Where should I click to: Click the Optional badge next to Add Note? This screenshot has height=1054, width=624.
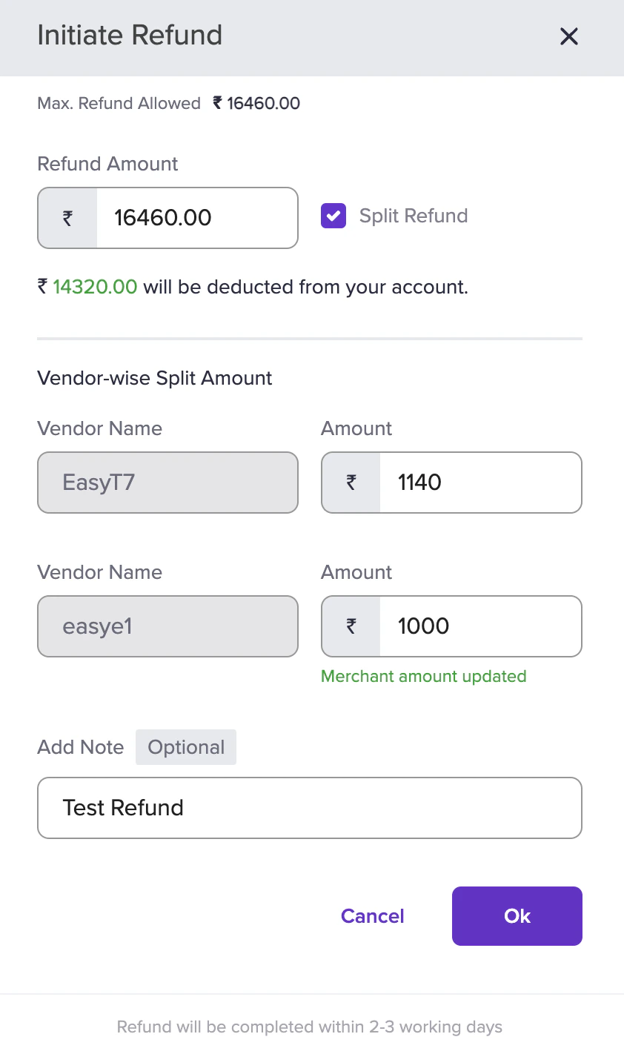[x=186, y=747]
